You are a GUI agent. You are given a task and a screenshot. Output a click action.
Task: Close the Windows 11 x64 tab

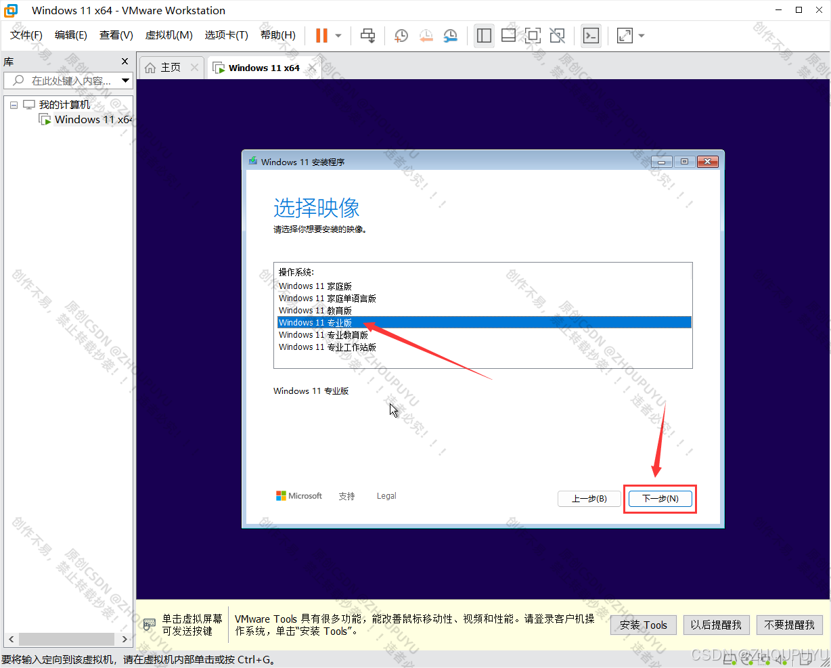click(x=312, y=68)
